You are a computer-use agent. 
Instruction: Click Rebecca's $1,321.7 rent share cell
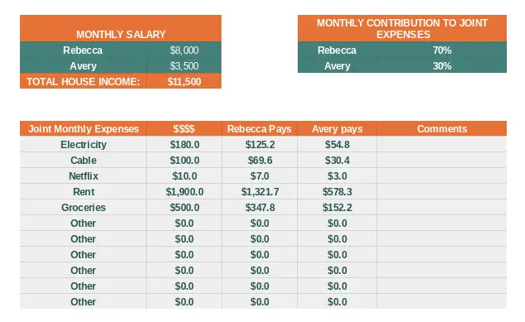click(259, 191)
